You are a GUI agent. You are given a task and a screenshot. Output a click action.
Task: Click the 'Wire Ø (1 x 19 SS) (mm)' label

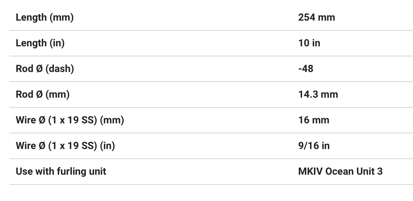coord(70,120)
